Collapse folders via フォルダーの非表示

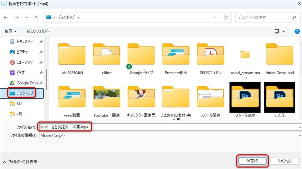20,161
